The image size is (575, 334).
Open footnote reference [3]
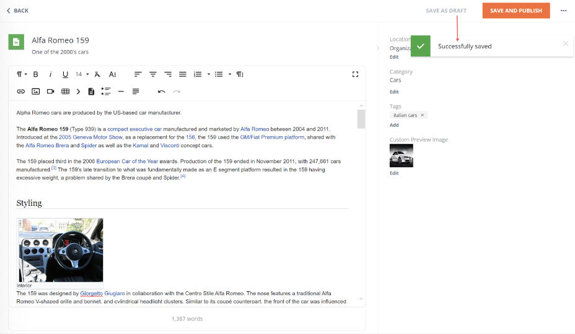tap(54, 168)
